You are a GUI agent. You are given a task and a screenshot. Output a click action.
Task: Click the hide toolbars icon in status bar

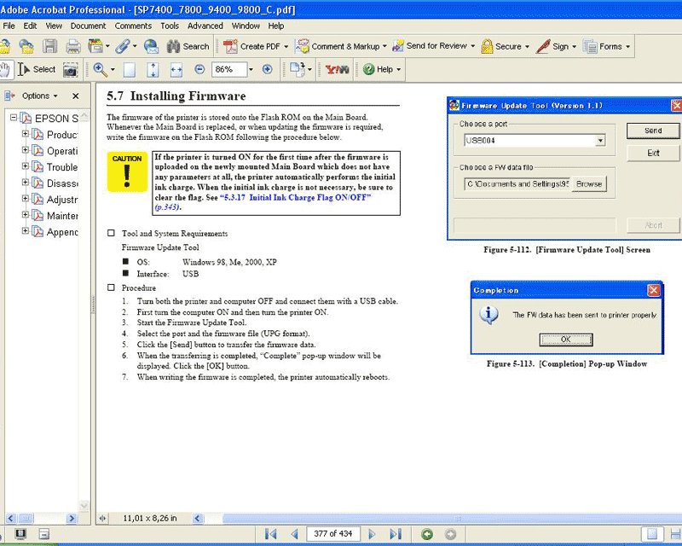click(x=44, y=534)
